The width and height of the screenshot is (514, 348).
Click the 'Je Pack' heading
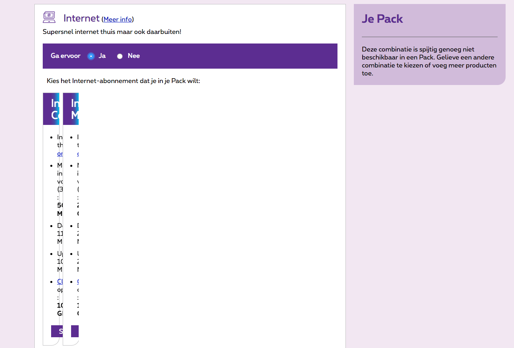pyautogui.click(x=382, y=19)
